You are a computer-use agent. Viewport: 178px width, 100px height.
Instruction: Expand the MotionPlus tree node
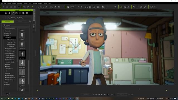(x=5, y=33)
